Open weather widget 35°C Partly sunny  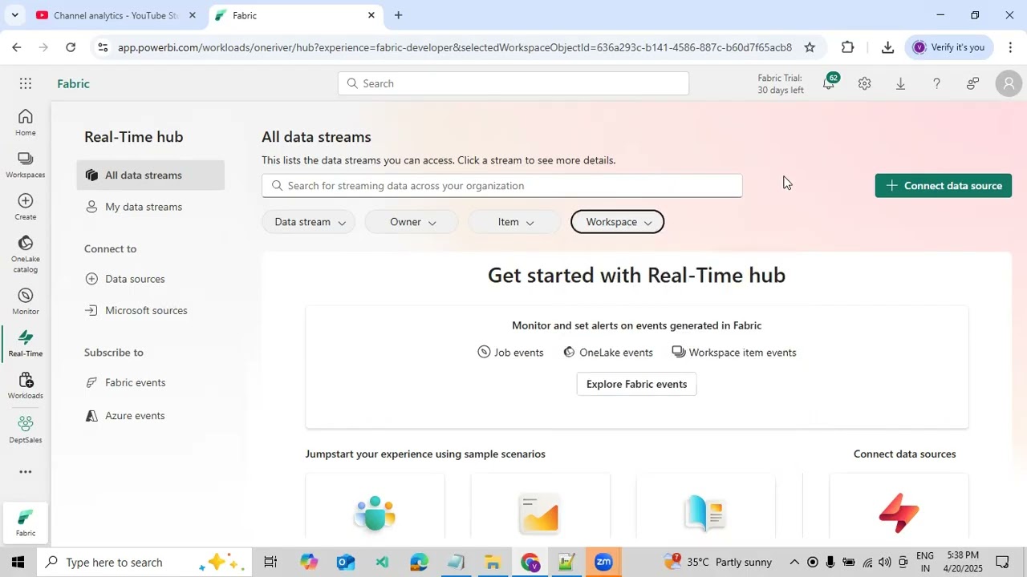click(718, 562)
